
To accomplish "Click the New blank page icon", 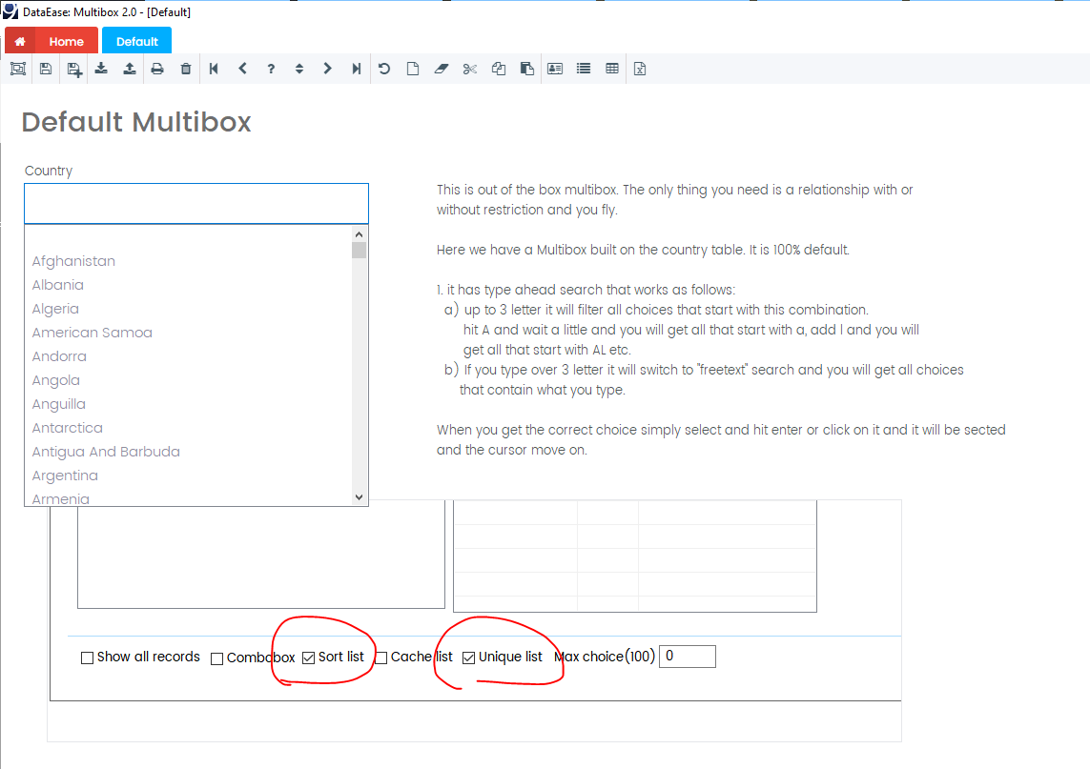I will pyautogui.click(x=413, y=69).
